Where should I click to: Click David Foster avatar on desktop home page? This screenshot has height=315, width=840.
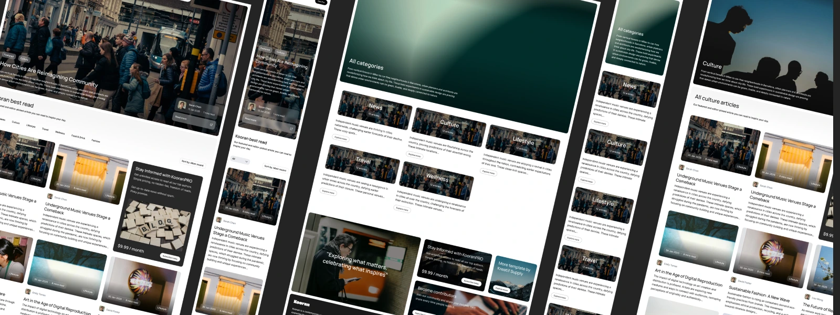click(x=102, y=308)
